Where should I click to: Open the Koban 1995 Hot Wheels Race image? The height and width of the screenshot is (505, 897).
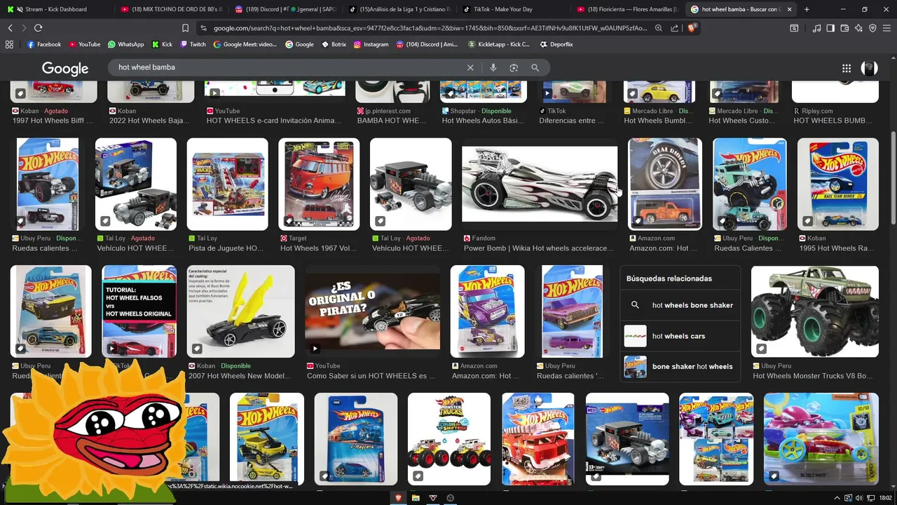[838, 184]
